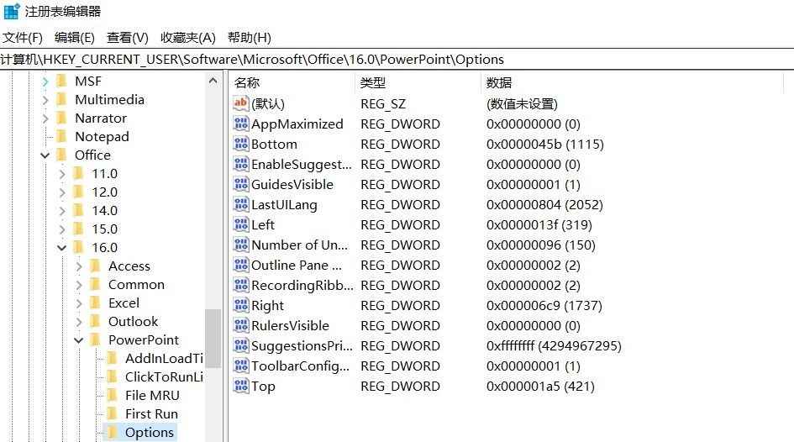794x442 pixels.
Task: Click the AppMaximized DWORD value icon
Action: 240,124
